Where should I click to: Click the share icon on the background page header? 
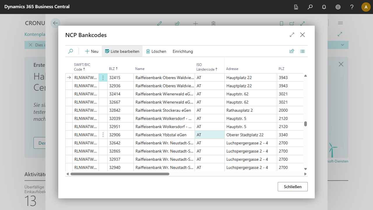click(x=177, y=24)
